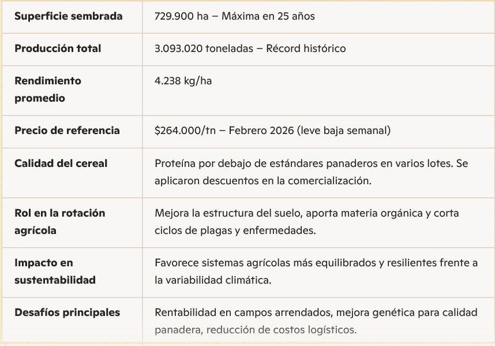Click the "Febrero 2026" date text
495x346 pixels.
click(x=260, y=131)
